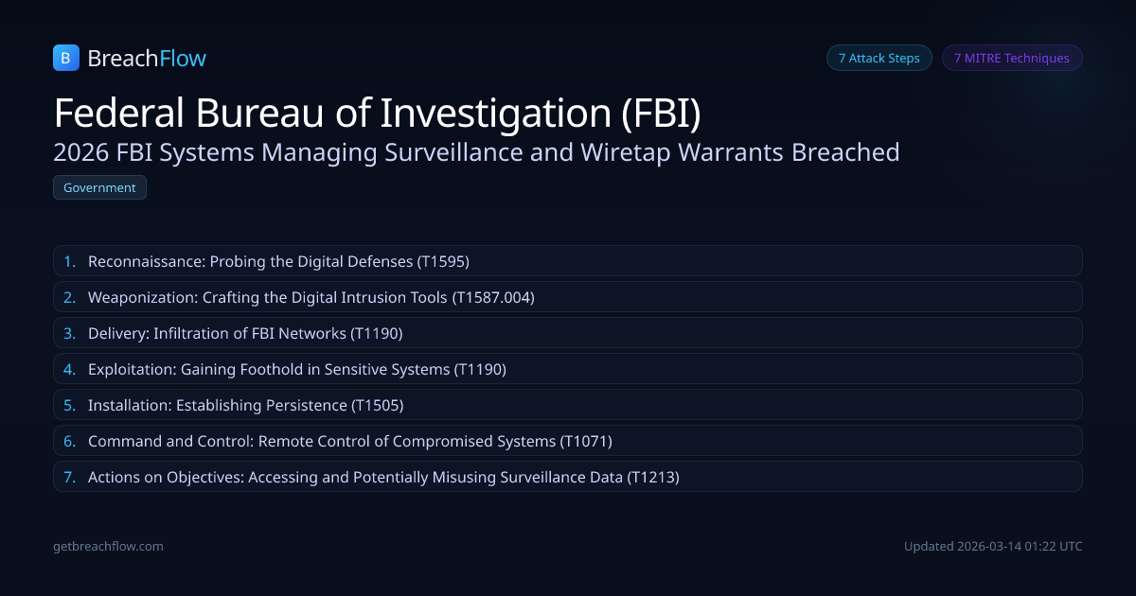Open step 5 Installation row
This screenshot has height=596, width=1136.
coord(567,405)
